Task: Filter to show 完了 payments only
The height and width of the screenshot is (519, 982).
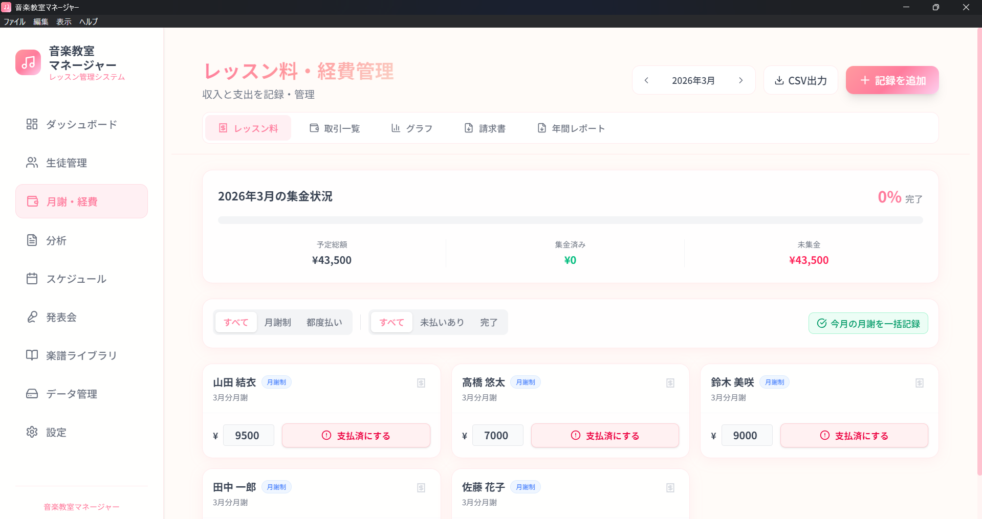Action: coord(488,322)
